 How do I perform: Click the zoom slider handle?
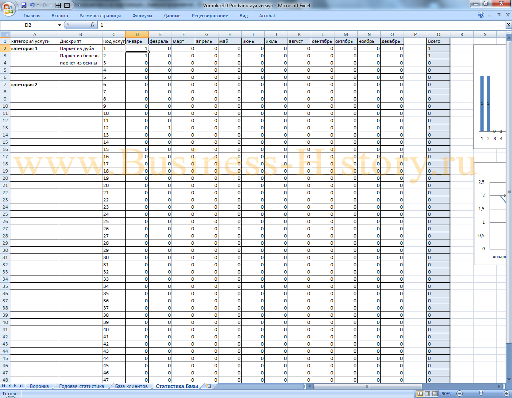click(481, 394)
